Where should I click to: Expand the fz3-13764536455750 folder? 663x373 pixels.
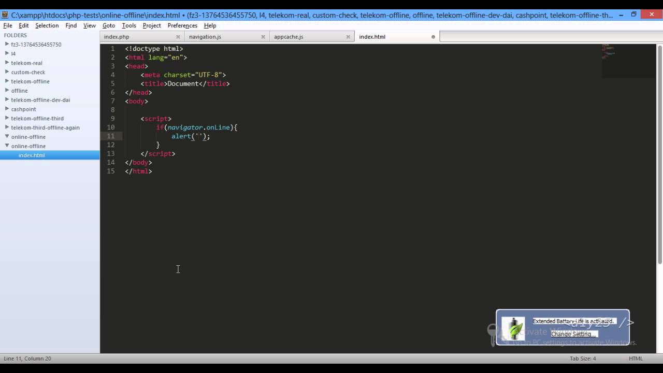click(x=7, y=44)
